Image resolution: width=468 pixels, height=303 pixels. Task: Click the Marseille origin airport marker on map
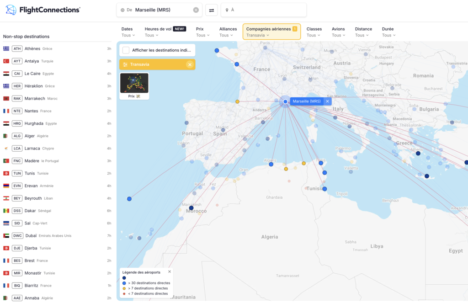pos(285,101)
